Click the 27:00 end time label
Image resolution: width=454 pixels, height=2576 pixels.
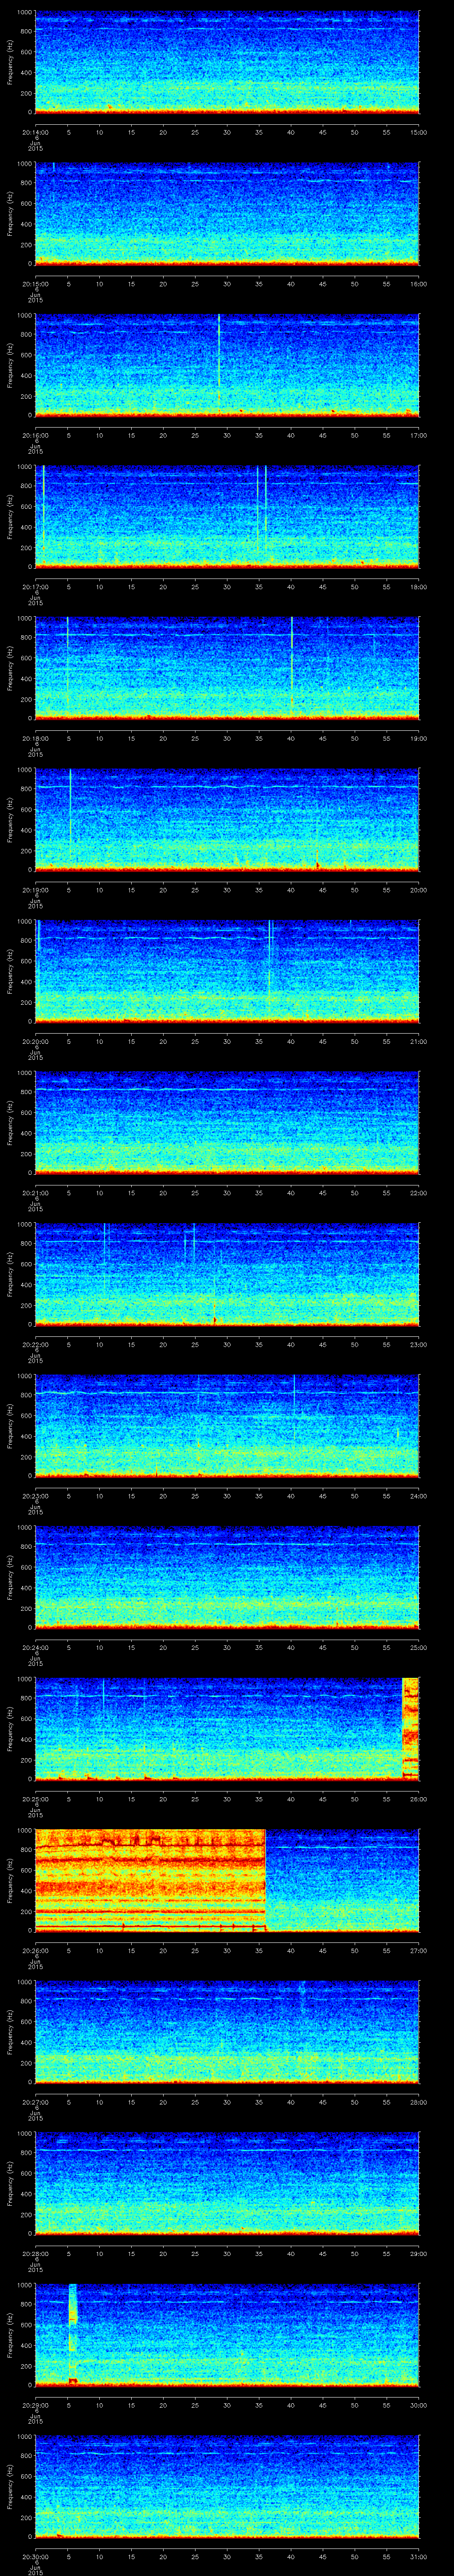pyautogui.click(x=418, y=1950)
